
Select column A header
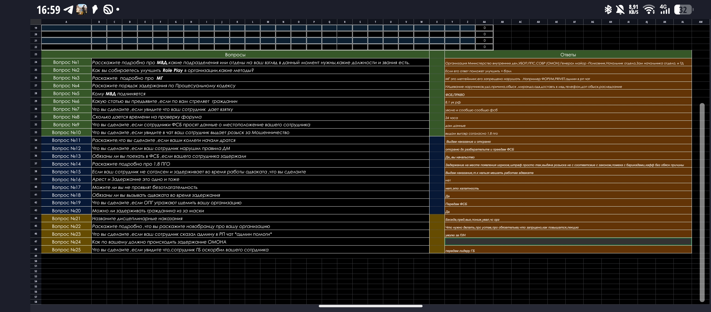[66, 22]
